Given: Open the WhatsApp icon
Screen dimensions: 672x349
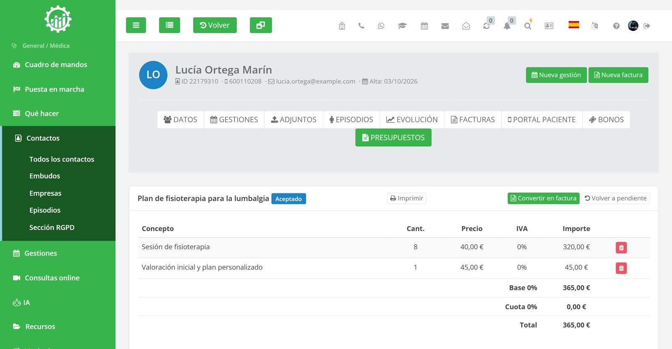Looking at the screenshot, I should [381, 26].
